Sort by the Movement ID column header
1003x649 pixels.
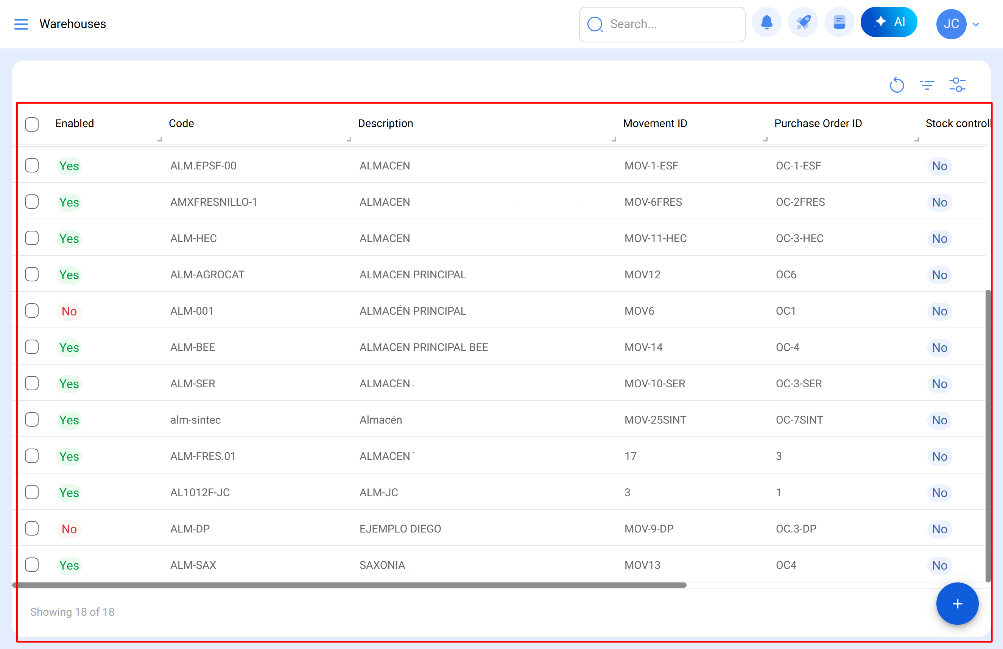[x=654, y=123]
